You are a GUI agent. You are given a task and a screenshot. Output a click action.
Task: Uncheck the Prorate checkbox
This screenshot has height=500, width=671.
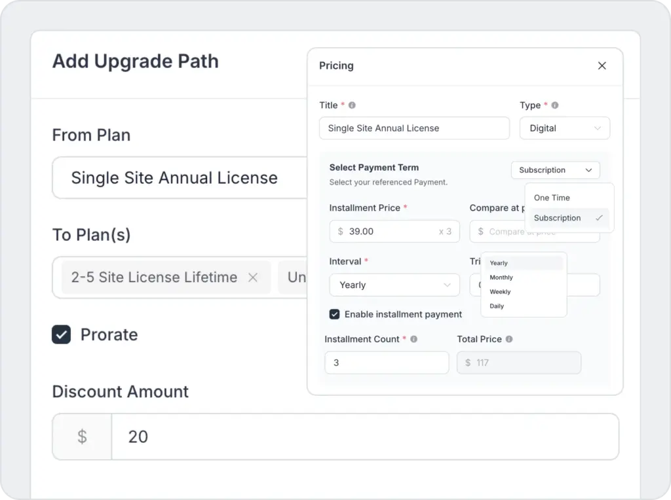click(62, 335)
